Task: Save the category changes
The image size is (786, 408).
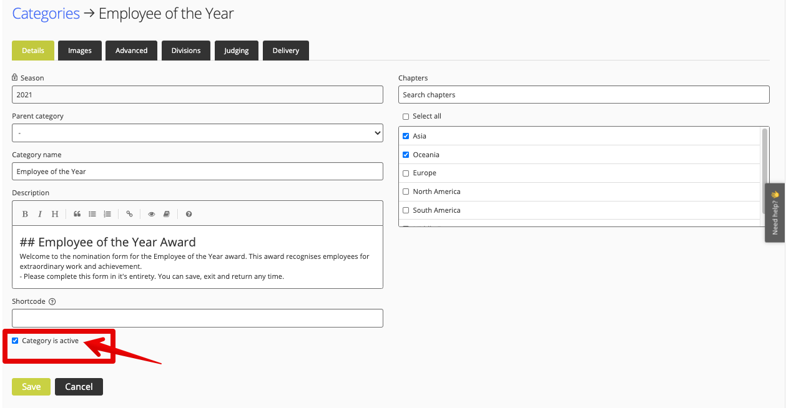Action: pos(31,386)
